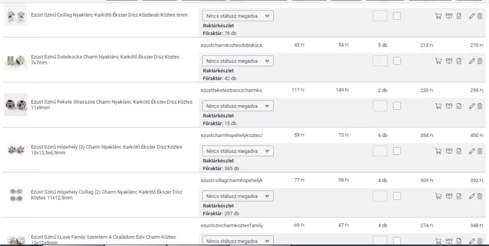Image resolution: width=489 pixels, height=246 pixels.
Task: Click cart icon for Csillag Nyaklánc product
Action: pyautogui.click(x=438, y=16)
